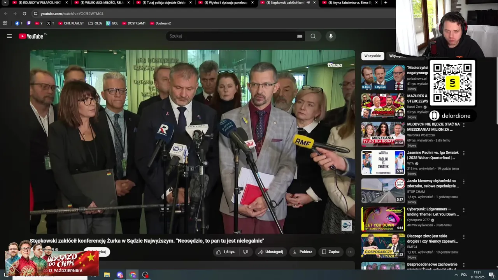Open options menu for Dlaczego złoto video
Viewport: 498px width, 280px height.
pyautogui.click(x=464, y=237)
